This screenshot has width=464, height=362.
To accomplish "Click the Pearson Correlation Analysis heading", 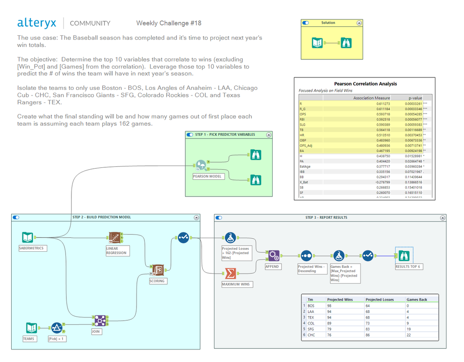I will pyautogui.click(x=366, y=84).
